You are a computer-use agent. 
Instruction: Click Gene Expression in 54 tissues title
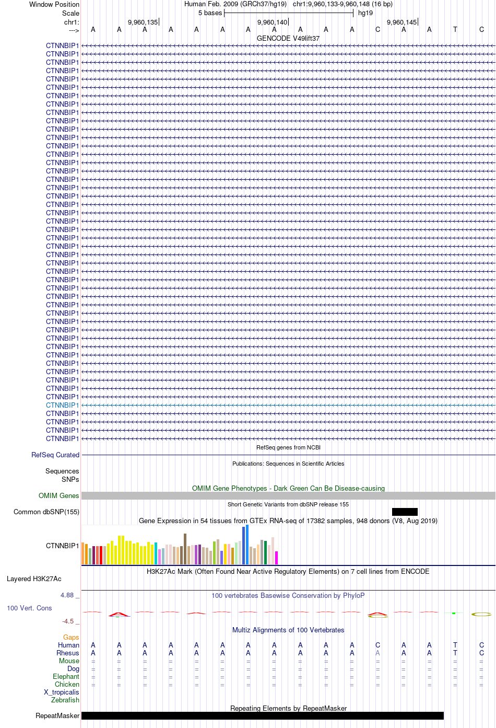[x=288, y=521]
